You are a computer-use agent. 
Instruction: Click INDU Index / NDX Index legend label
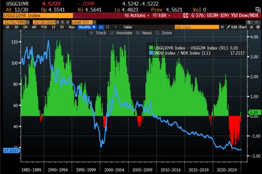(182, 53)
